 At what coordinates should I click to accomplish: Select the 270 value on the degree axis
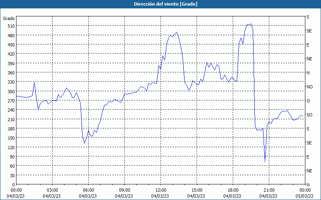pos(11,101)
